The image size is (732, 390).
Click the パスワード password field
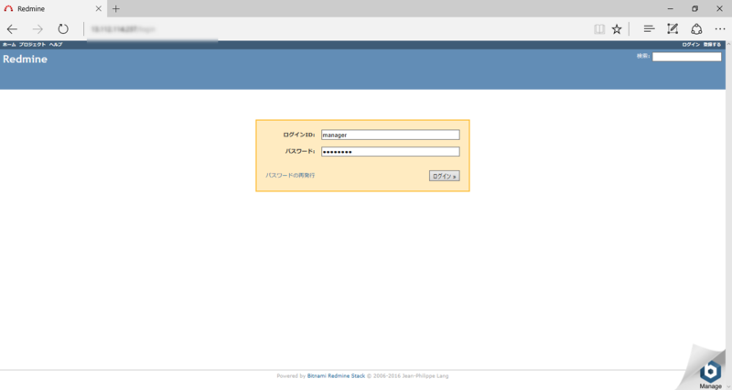[x=391, y=151]
